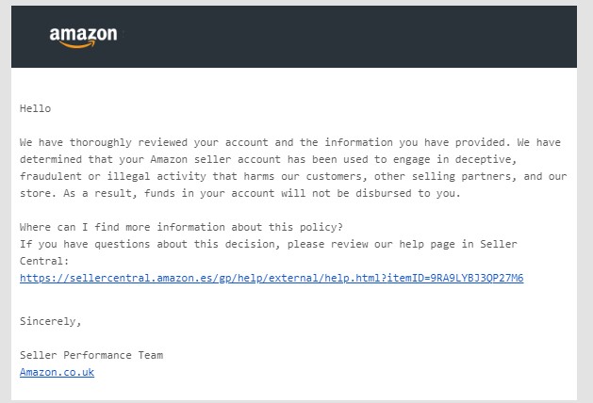Click the question "Where can I find more information"
The height and width of the screenshot is (403, 593).
point(181,227)
